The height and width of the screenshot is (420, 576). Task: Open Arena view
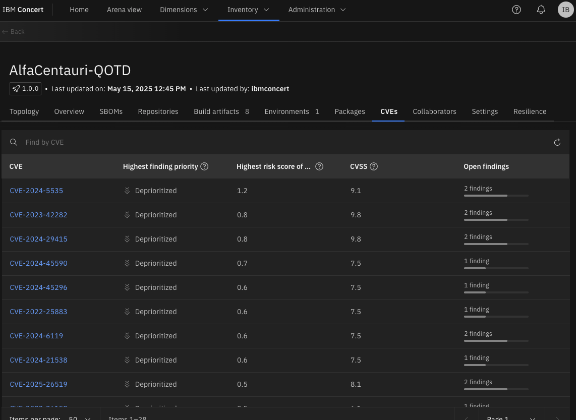tap(124, 10)
